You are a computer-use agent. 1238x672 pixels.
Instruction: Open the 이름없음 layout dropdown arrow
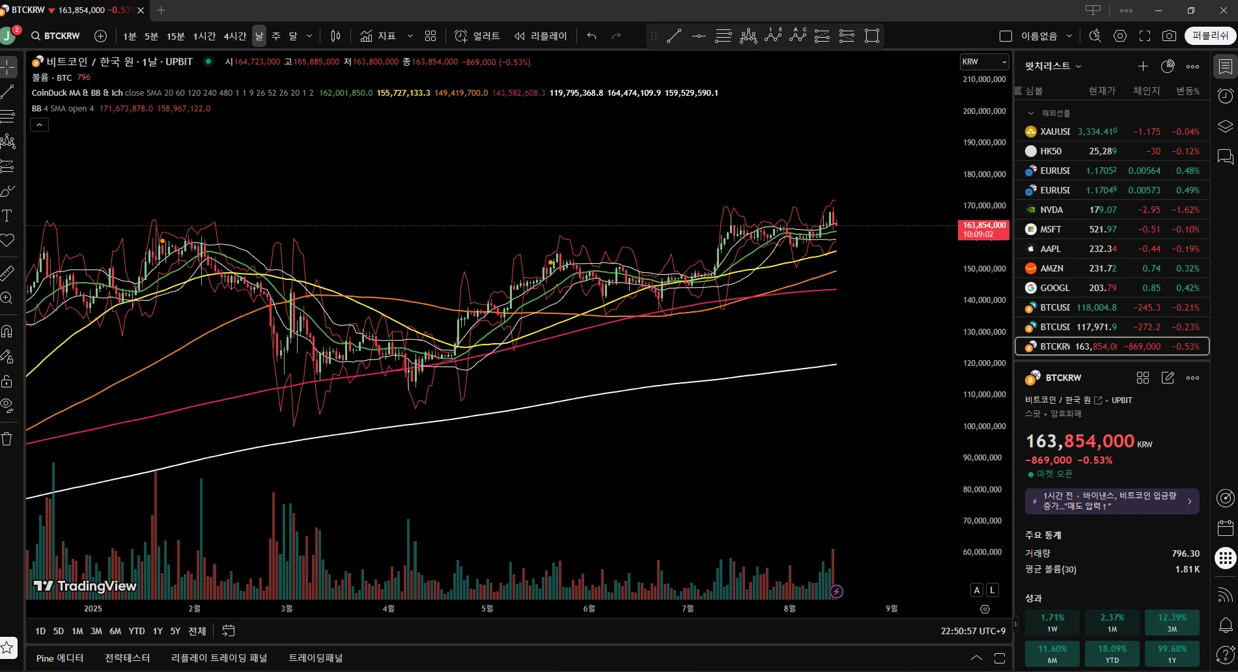[1069, 36]
